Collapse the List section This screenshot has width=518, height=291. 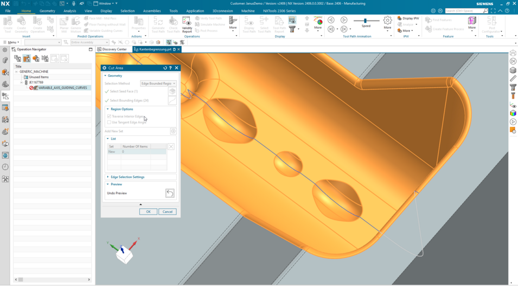point(108,139)
